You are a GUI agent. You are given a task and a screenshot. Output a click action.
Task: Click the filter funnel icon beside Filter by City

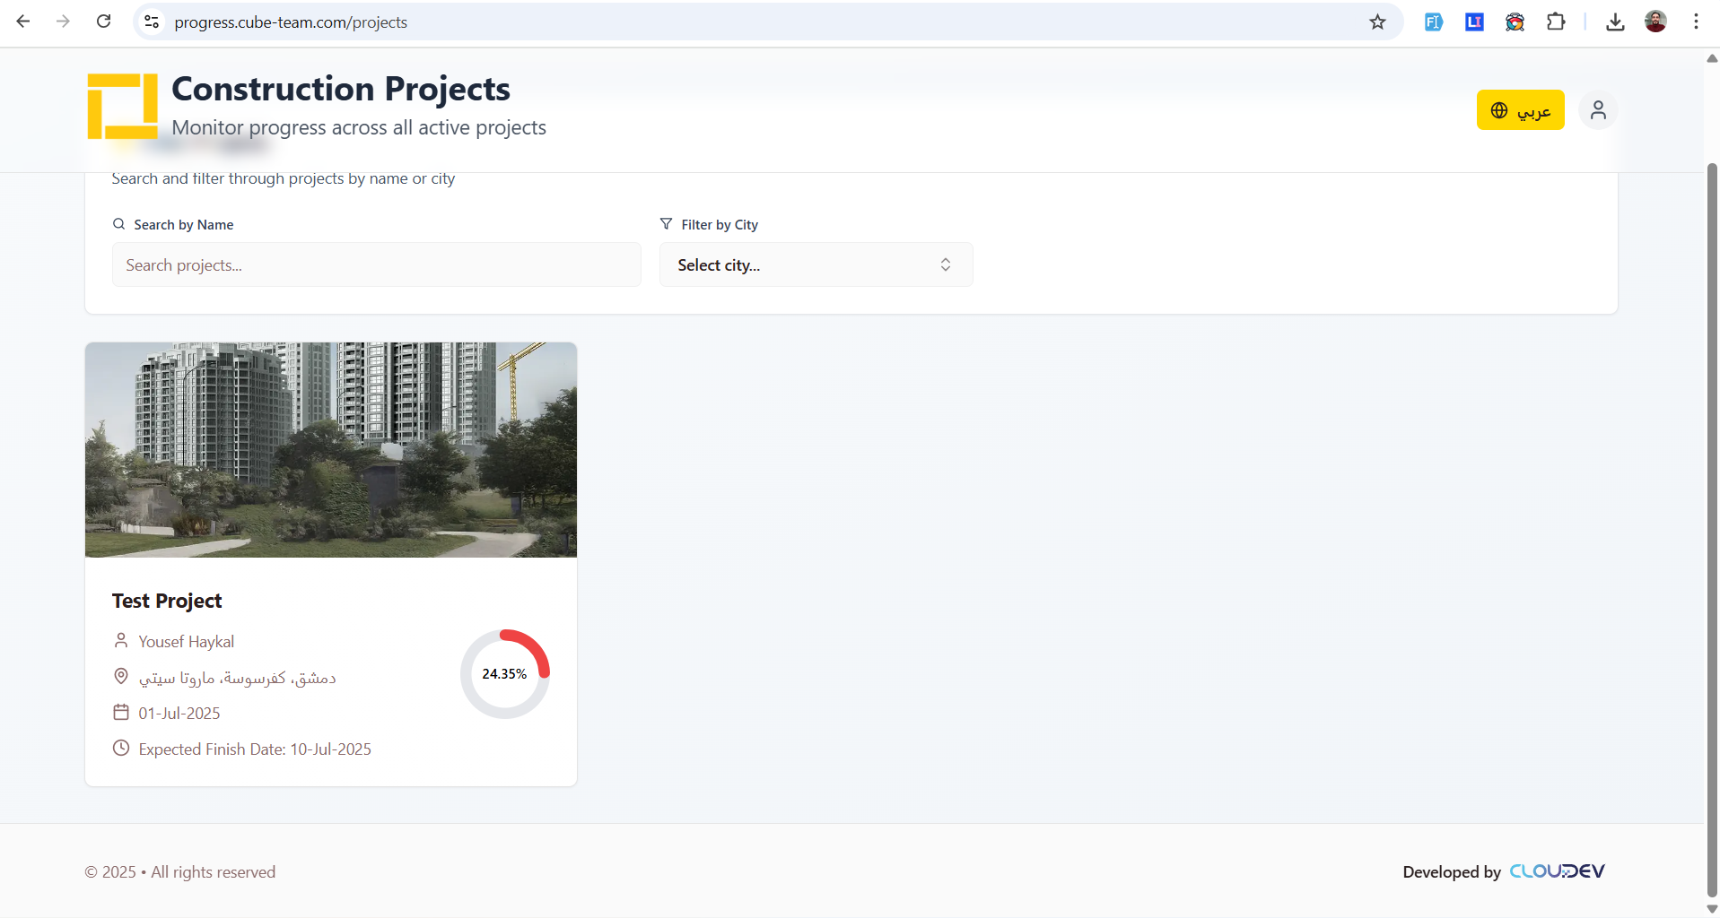[666, 223]
